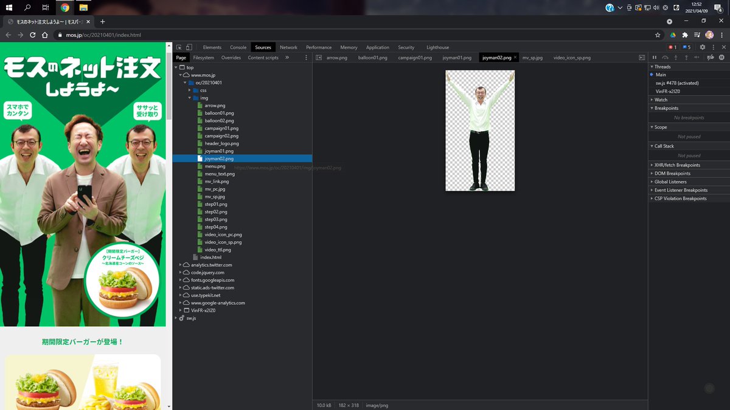Reload the page
Image resolution: width=730 pixels, height=410 pixels.
(x=32, y=35)
